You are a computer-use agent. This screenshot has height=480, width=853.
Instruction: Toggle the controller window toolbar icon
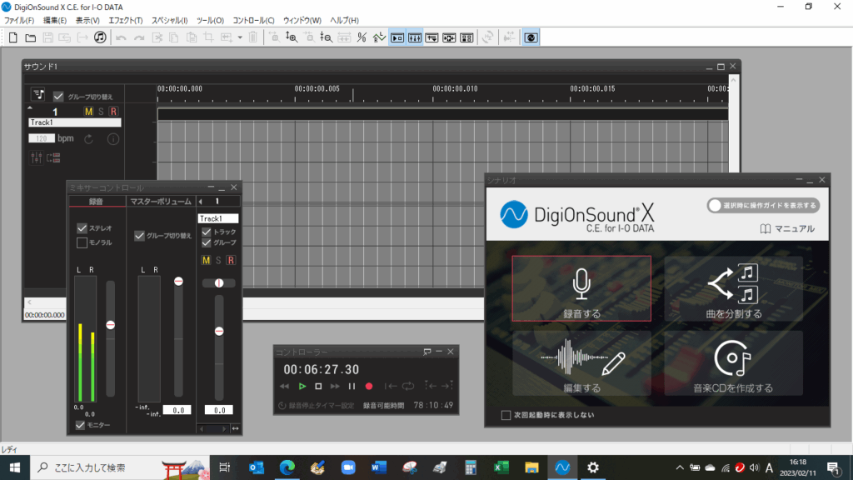[x=397, y=37]
